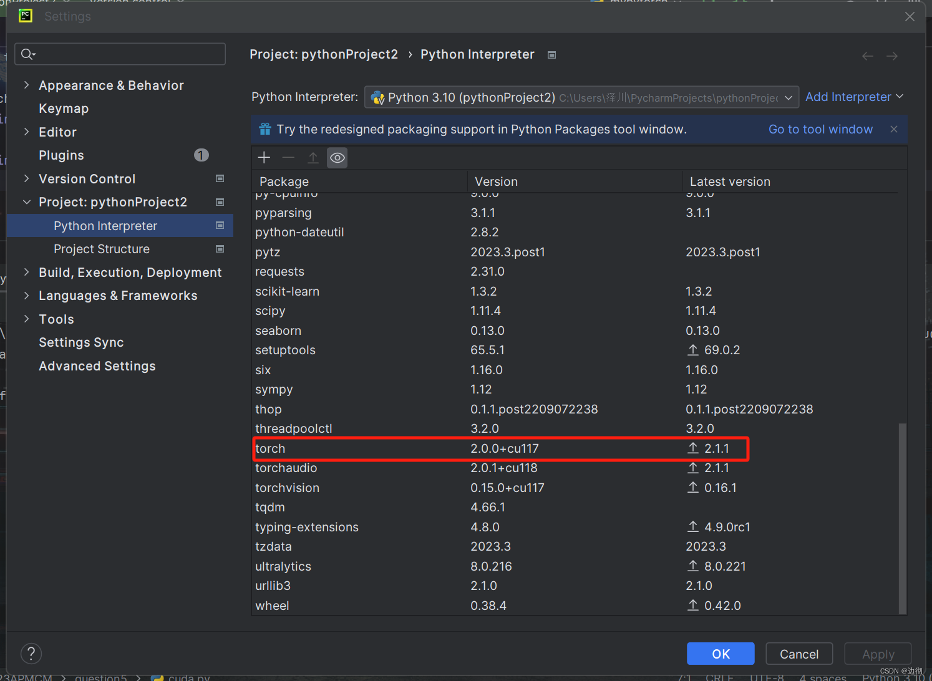The image size is (932, 681).
Task: Navigate forward with the right arrow
Action: pyautogui.click(x=892, y=56)
